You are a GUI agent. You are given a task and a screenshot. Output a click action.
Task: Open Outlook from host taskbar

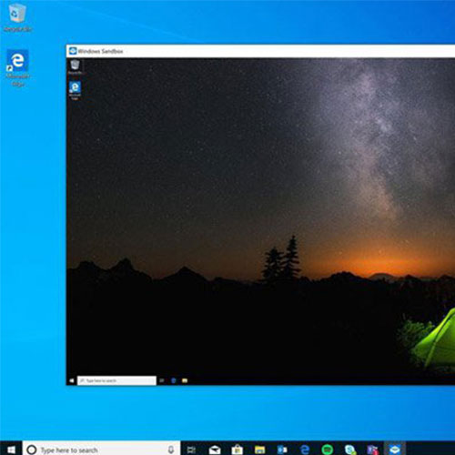pos(282,450)
